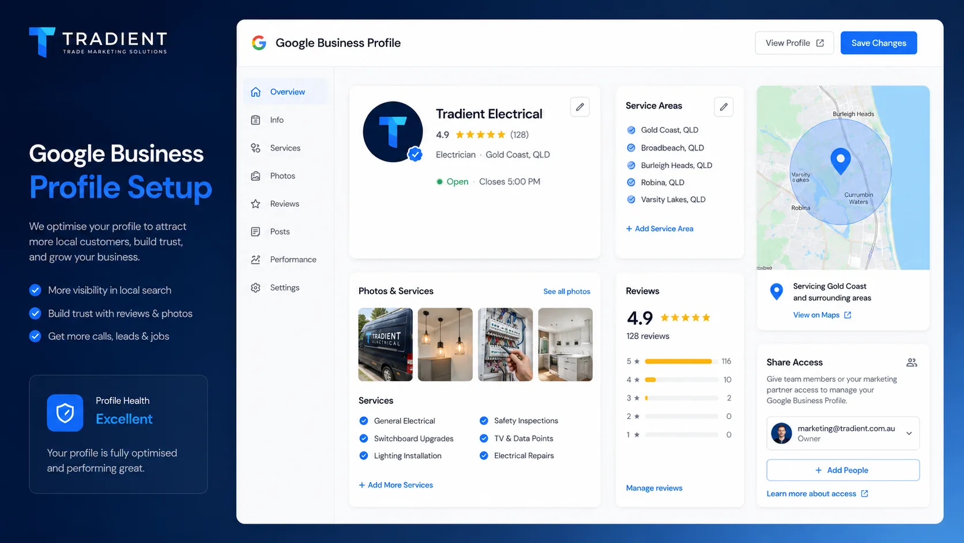This screenshot has height=543, width=964.
Task: Click the Closes 5:00 PM text
Action: point(510,182)
